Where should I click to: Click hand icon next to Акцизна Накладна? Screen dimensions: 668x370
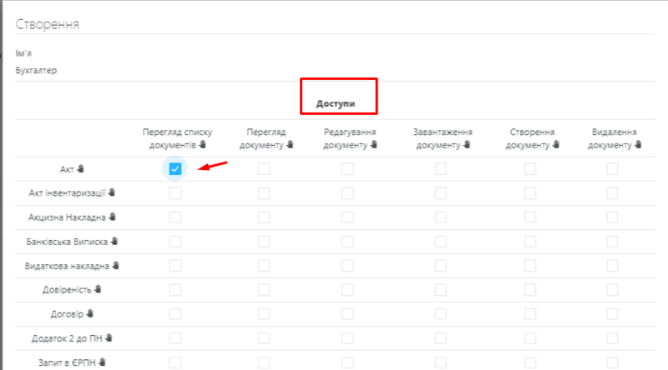[x=112, y=217]
